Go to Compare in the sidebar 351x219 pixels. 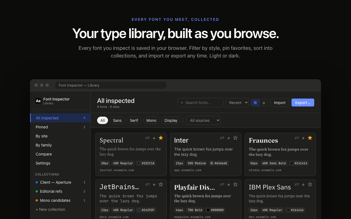point(60,154)
